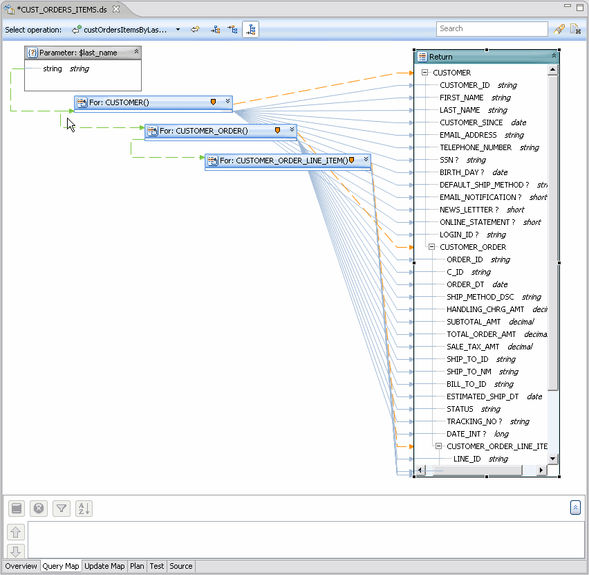The width and height of the screenshot is (589, 575).
Task: Click the clear search icon
Action: click(574, 29)
